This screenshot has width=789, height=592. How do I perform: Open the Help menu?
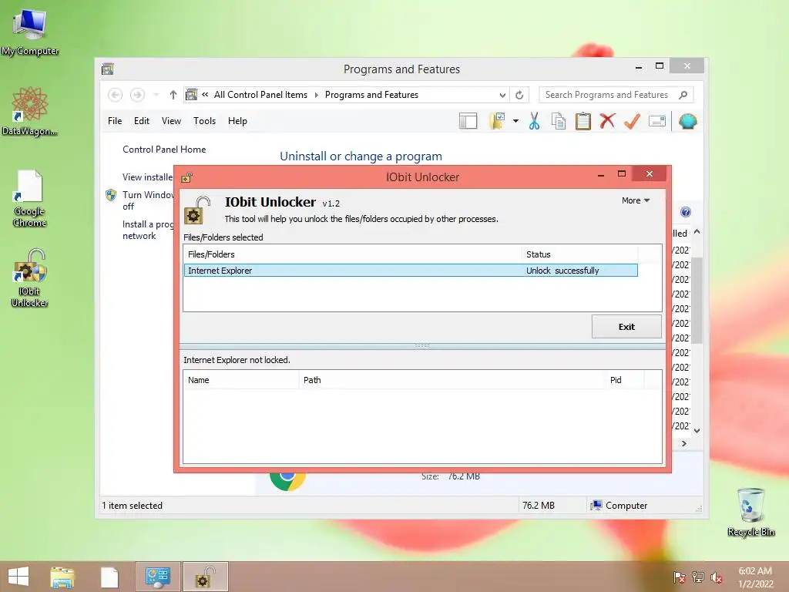click(237, 121)
